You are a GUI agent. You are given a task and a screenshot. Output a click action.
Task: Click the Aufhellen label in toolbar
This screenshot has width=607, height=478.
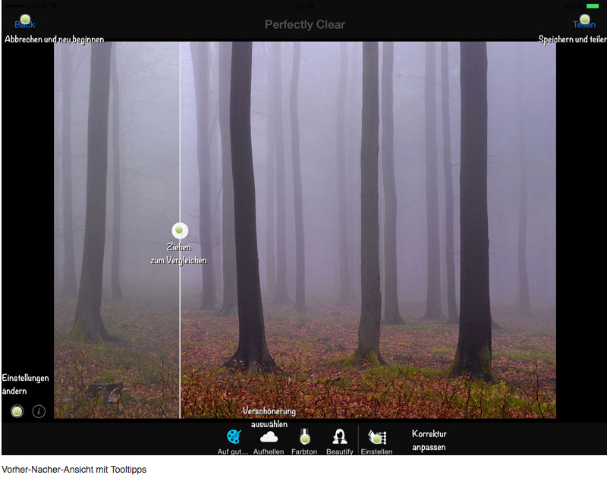269,452
